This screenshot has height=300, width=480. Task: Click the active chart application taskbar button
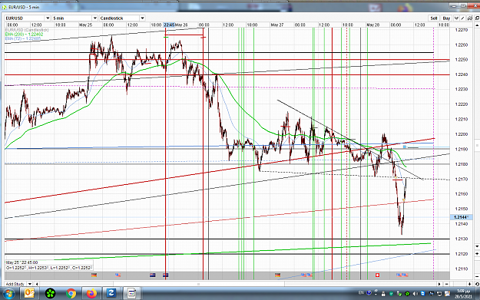pyautogui.click(x=131, y=294)
